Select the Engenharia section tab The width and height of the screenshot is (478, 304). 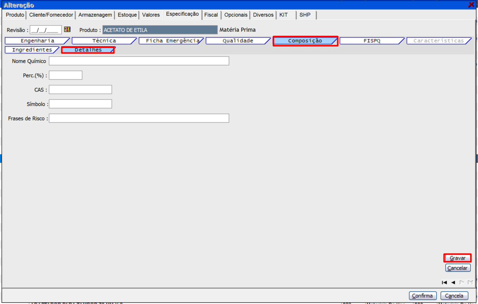point(37,41)
